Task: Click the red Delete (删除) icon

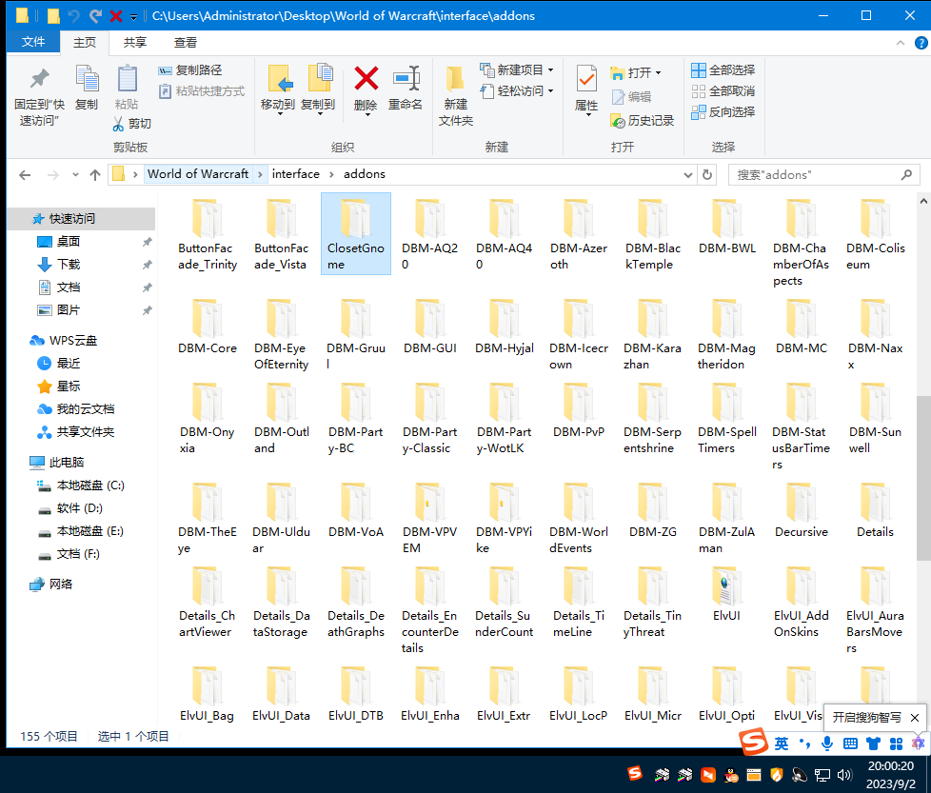Action: click(366, 79)
